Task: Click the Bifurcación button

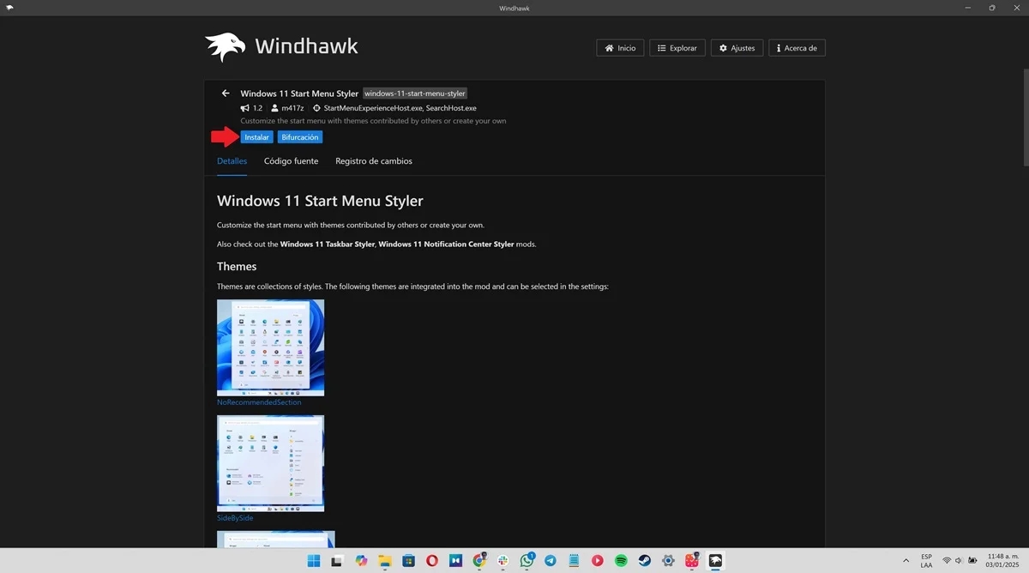Action: pos(300,136)
